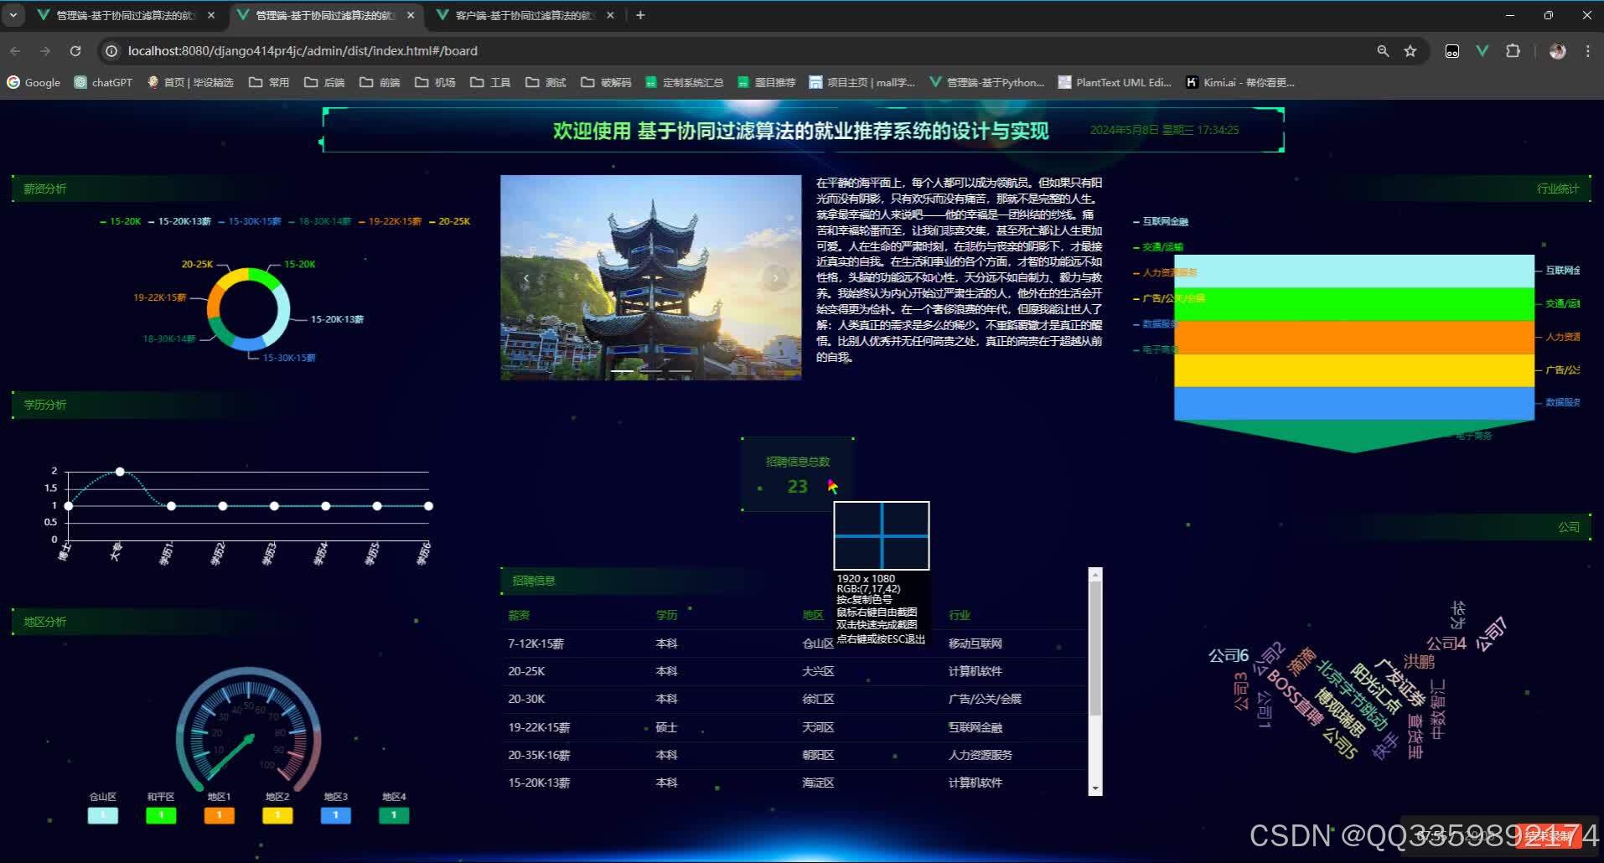1604x863 pixels.
Task: Expand the 前端 bookmarks folder
Action: pos(380,82)
